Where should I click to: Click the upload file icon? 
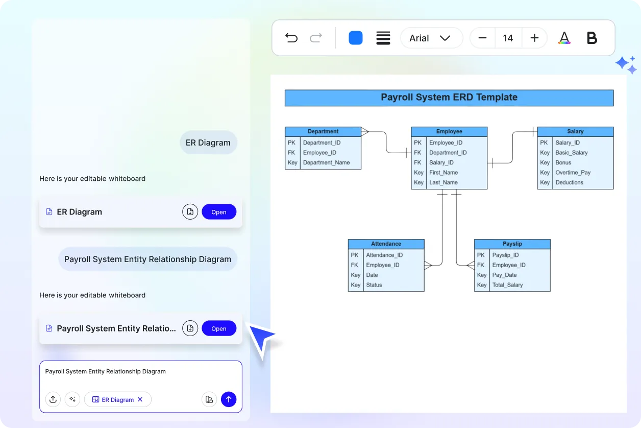click(x=53, y=399)
